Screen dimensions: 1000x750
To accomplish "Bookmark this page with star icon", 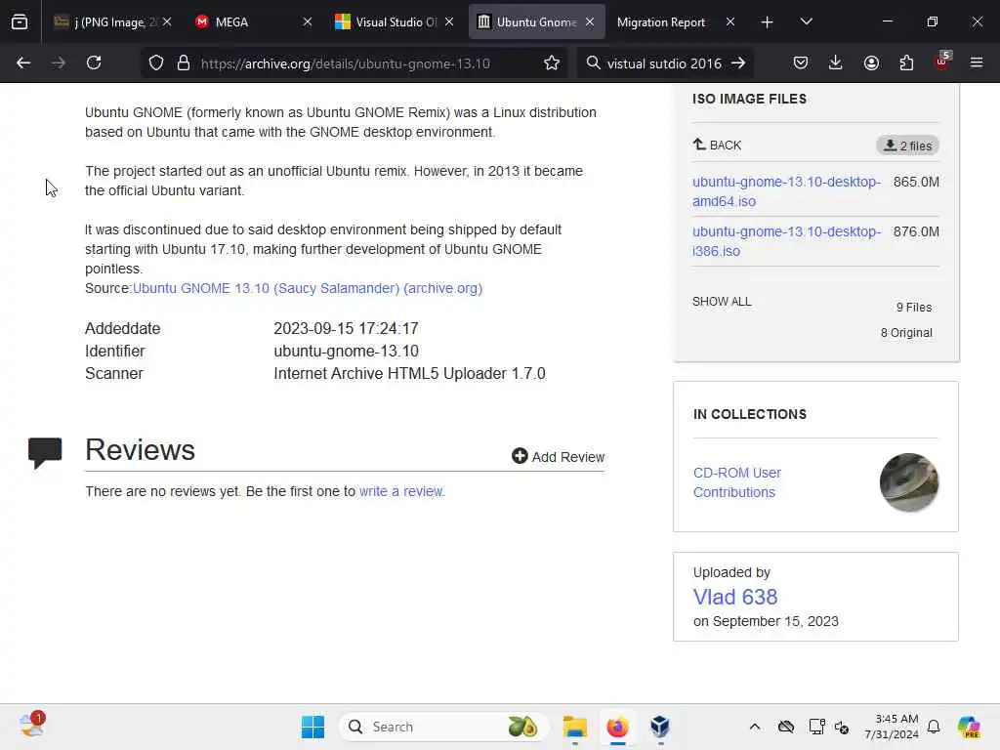I will point(552,63).
